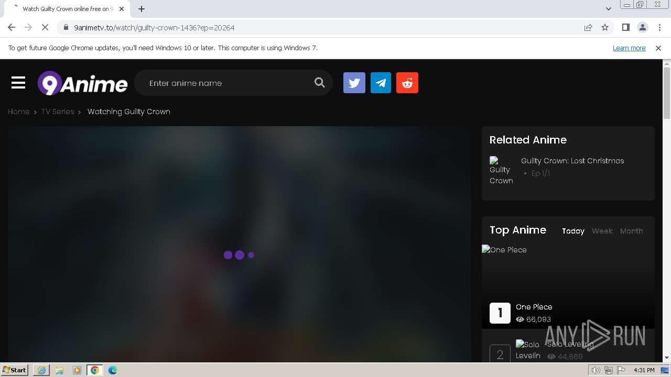Image resolution: width=671 pixels, height=377 pixels.
Task: Open Windows Media Player from taskbar
Action: coord(77,370)
